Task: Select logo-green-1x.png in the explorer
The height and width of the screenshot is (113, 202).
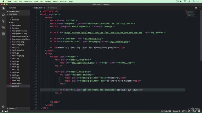Action: pyautogui.click(x=19, y=31)
